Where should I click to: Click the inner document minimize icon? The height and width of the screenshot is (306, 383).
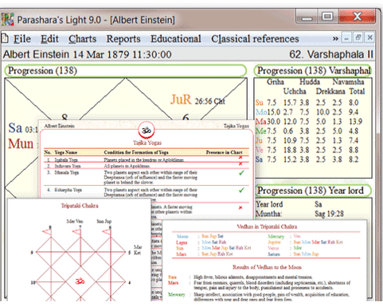click(x=346, y=38)
